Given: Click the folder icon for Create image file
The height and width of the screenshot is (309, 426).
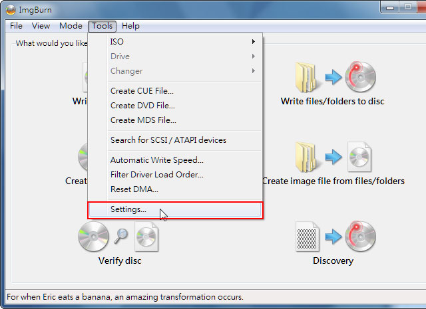Looking at the screenshot, I should [306, 157].
